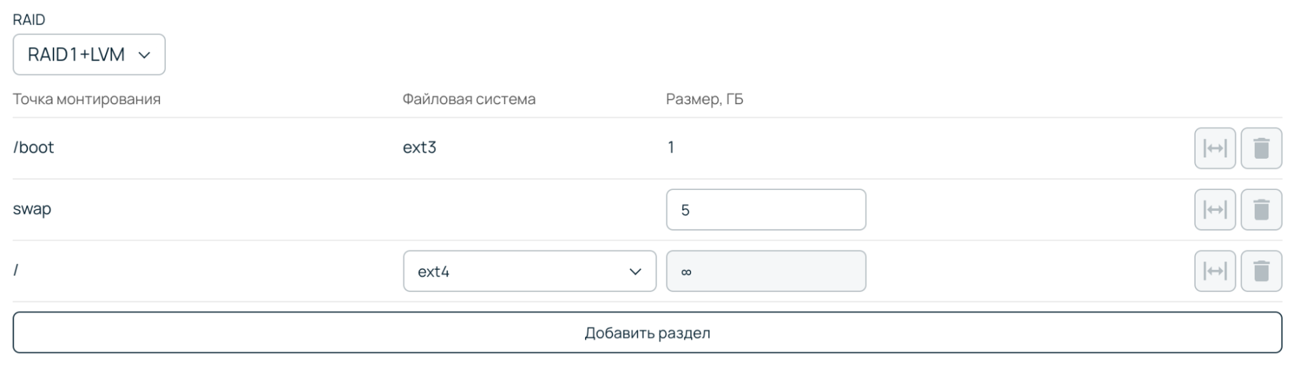
Task: Click the fill-remaining-space icon for root / partition
Action: (1214, 271)
